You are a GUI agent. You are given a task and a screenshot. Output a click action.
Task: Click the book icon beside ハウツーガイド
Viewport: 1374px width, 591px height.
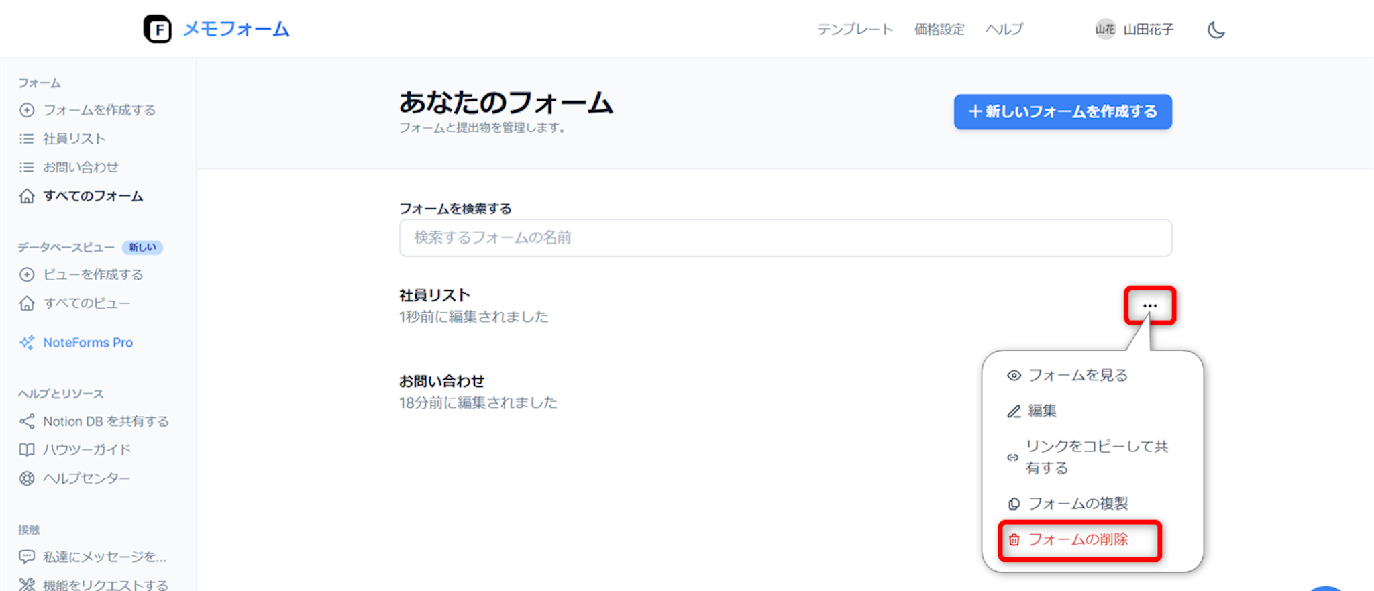[x=27, y=449]
